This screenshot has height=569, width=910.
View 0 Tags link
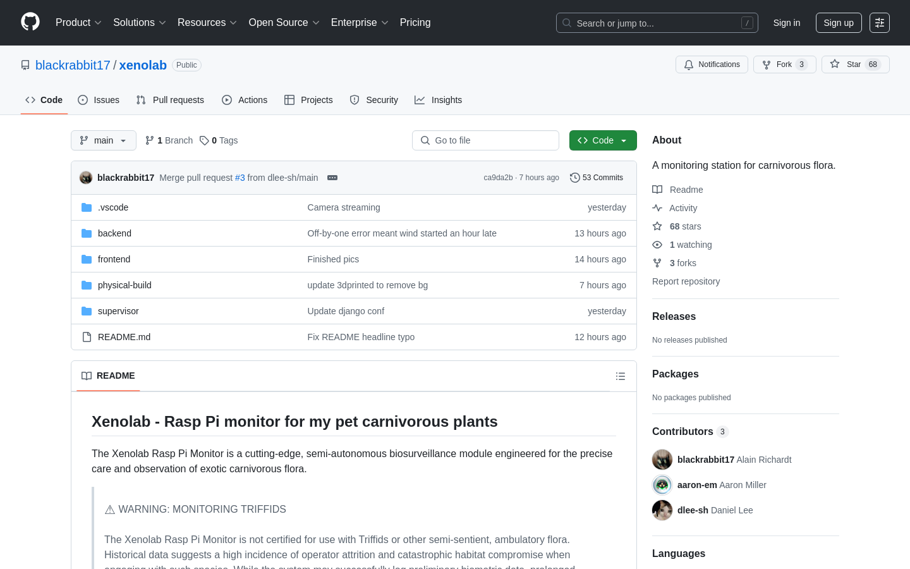219,140
